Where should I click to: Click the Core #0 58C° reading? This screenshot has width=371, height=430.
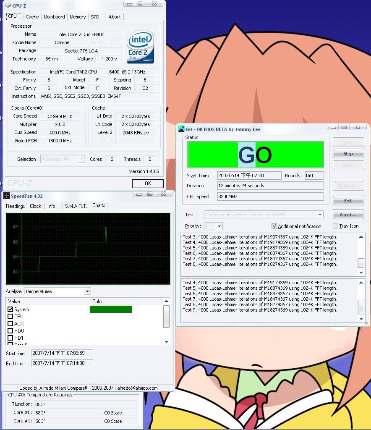(68, 412)
